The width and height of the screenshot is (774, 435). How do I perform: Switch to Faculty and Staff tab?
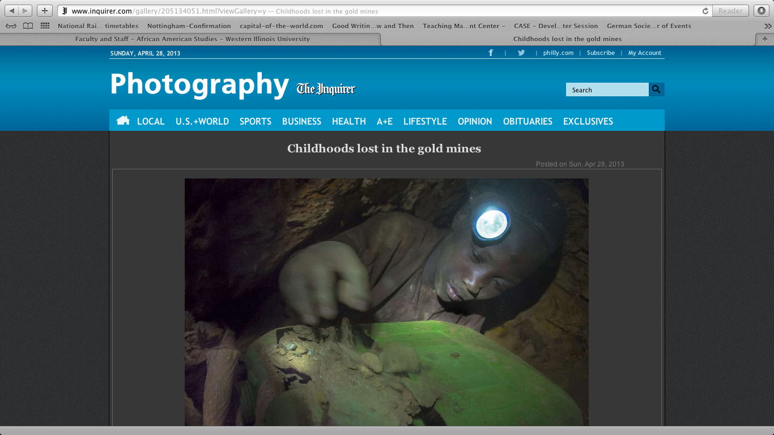pyautogui.click(x=192, y=39)
